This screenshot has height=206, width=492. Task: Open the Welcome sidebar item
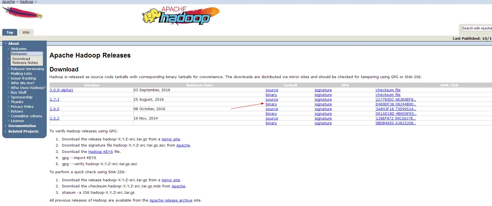coord(19,49)
